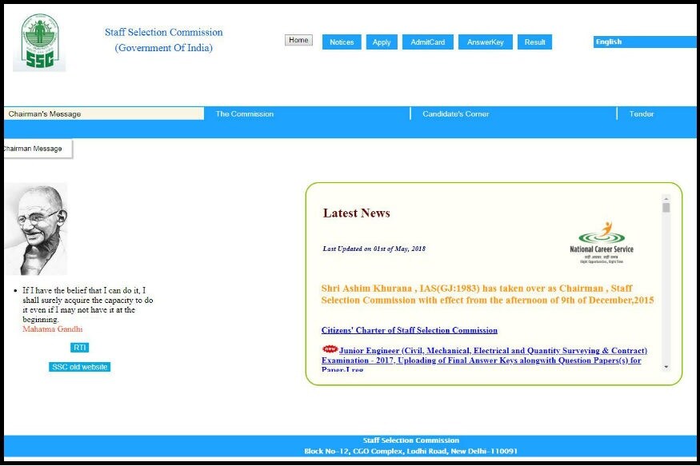Open The Commission menu

coord(244,114)
